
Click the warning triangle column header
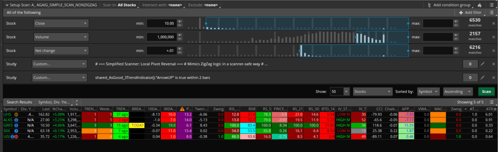182,109
